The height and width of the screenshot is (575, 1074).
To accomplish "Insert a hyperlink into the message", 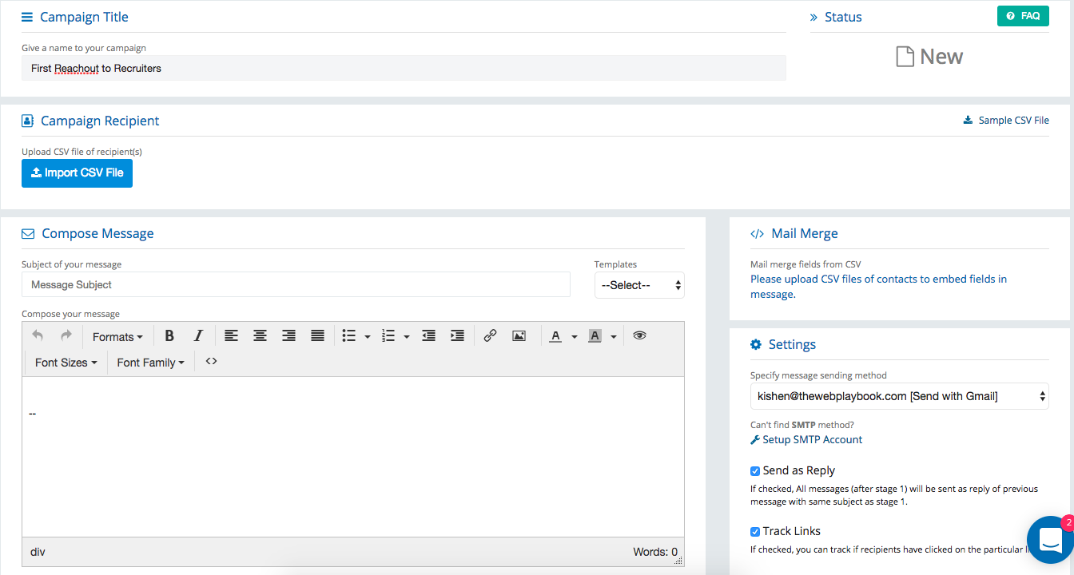I will click(x=490, y=335).
